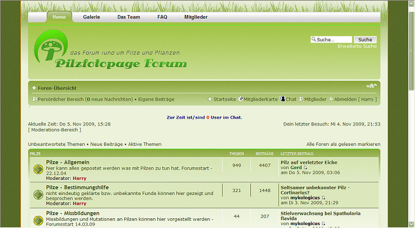Screen dimensions: 415x228
Task: Open the Foren-Übersicht link
Action: pos(57,88)
